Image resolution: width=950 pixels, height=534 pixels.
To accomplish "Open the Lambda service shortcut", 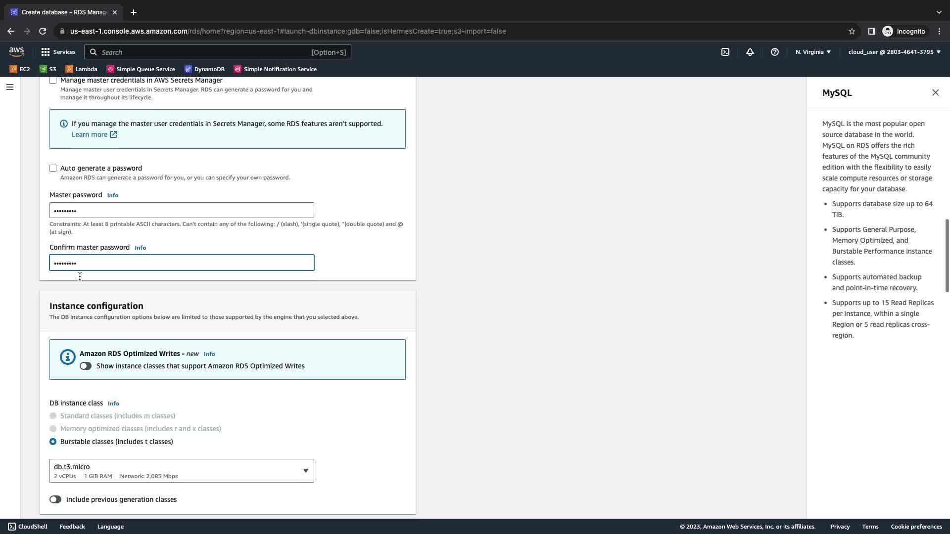I will tap(82, 69).
